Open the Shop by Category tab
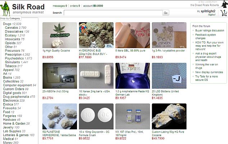 coord(10,18)
